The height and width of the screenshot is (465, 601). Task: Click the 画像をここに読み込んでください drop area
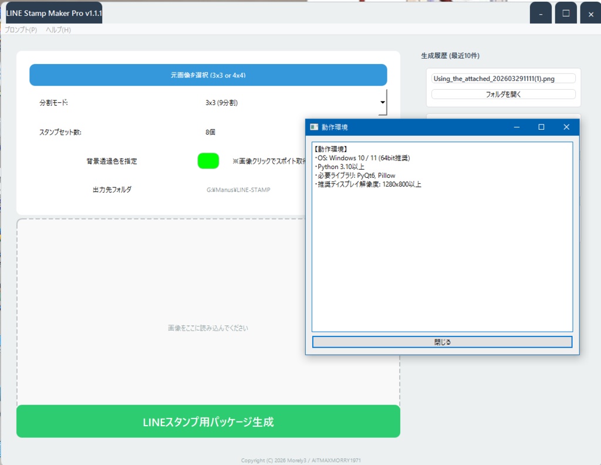(208, 328)
